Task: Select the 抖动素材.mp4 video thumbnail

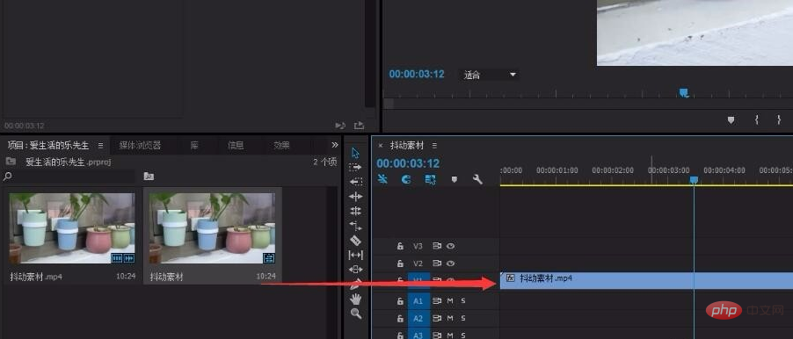Action: point(72,227)
